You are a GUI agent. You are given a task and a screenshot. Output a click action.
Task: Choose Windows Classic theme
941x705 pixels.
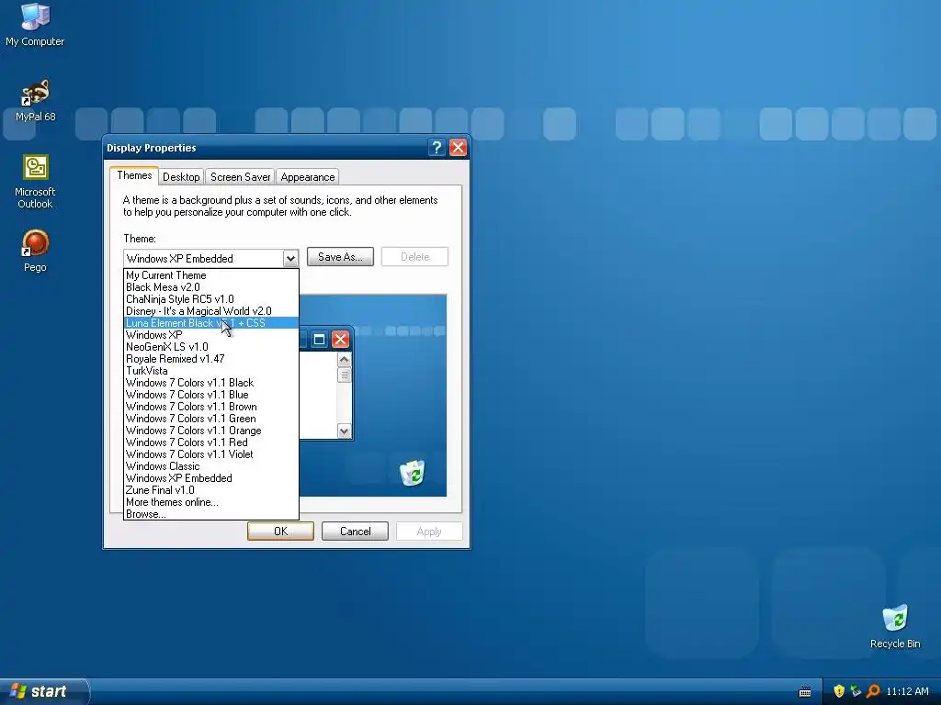[x=211, y=466]
